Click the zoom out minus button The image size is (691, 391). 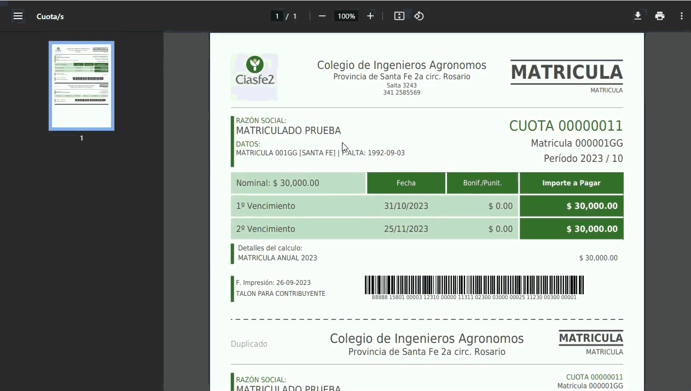coord(322,16)
